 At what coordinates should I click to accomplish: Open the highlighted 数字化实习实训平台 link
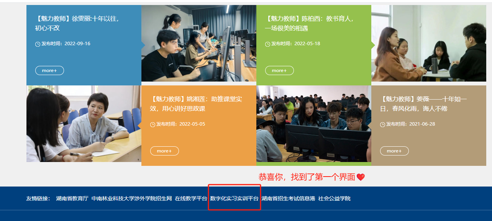pos(234,198)
